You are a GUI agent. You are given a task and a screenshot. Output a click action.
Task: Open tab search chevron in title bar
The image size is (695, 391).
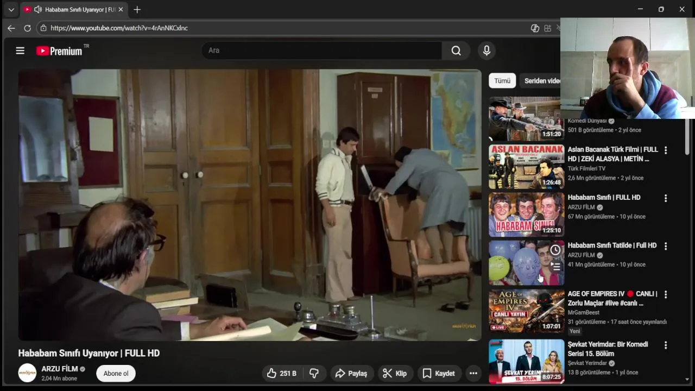[11, 10]
